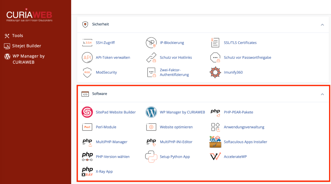
Task: Click the API-Token verwalten icon
Action: [x=87, y=57]
